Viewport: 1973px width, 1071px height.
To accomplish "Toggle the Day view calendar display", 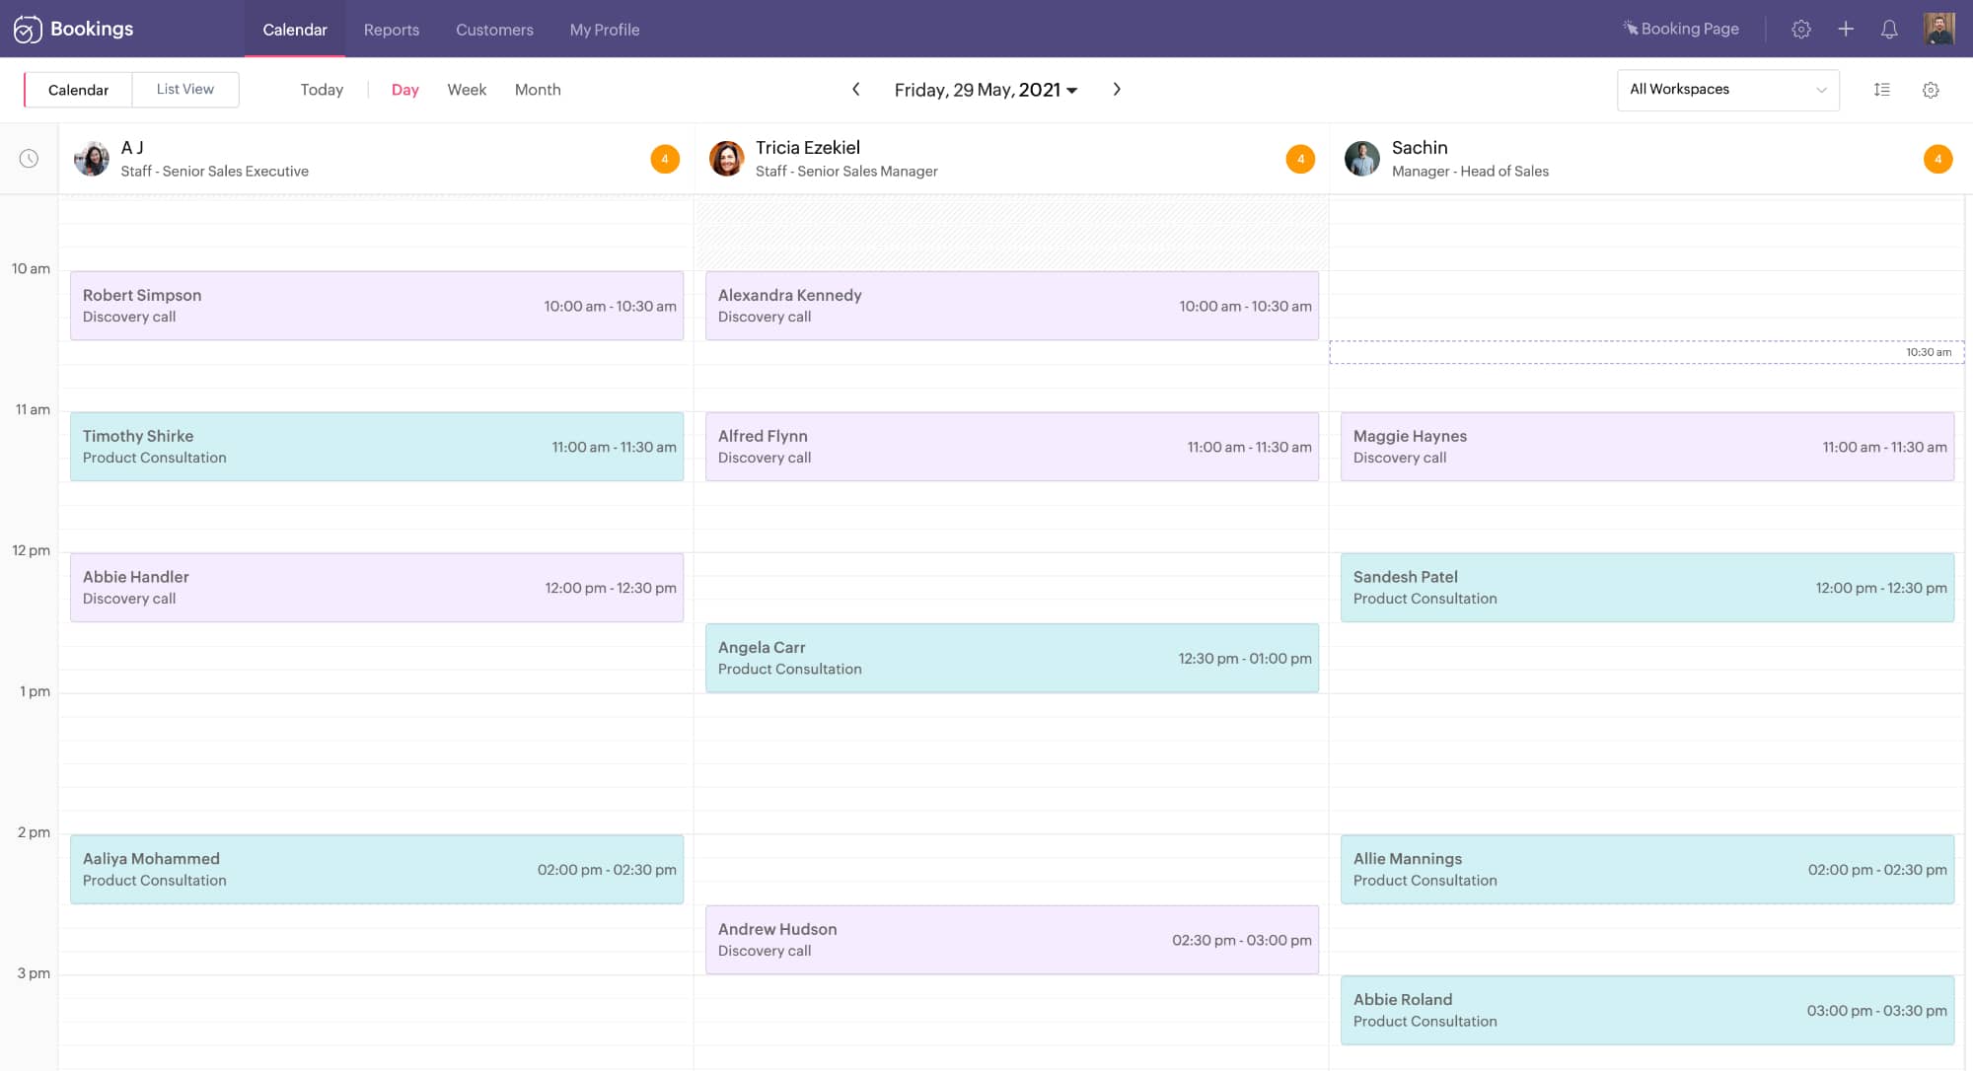I will tap(404, 90).
